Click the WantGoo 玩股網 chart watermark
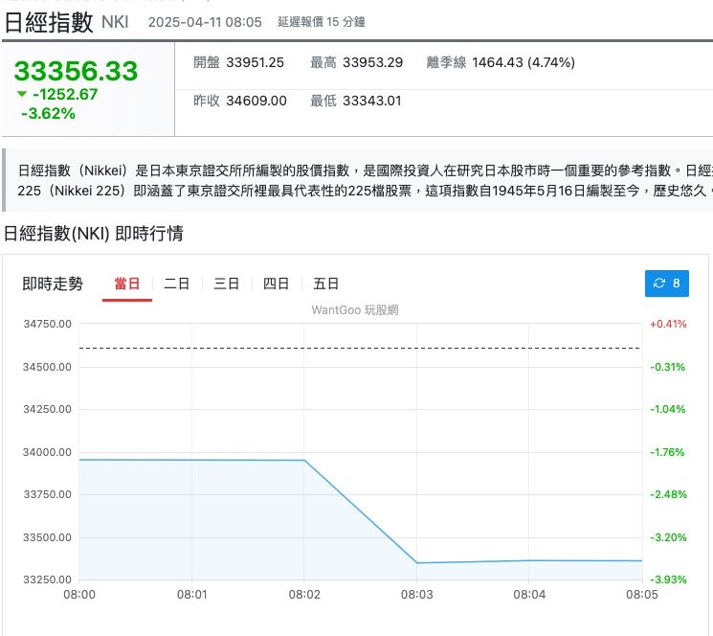Viewport: 713px width, 636px height. (x=354, y=309)
